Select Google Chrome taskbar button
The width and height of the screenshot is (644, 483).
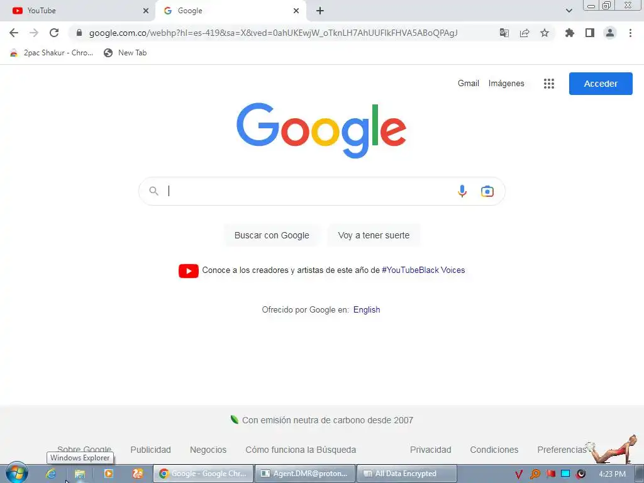[x=203, y=474]
